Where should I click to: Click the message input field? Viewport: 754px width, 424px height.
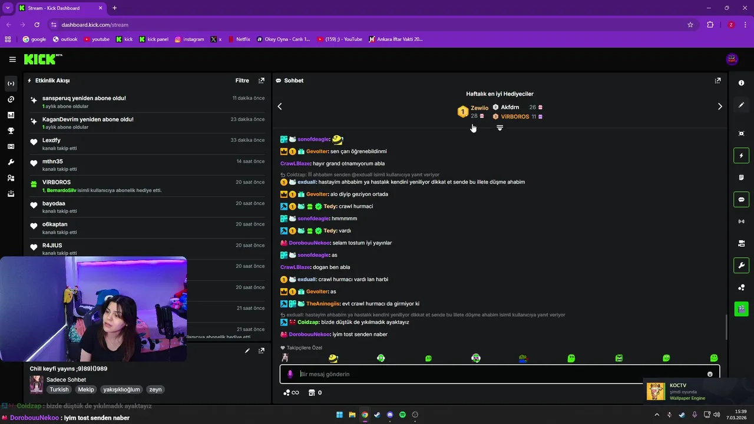(x=500, y=374)
